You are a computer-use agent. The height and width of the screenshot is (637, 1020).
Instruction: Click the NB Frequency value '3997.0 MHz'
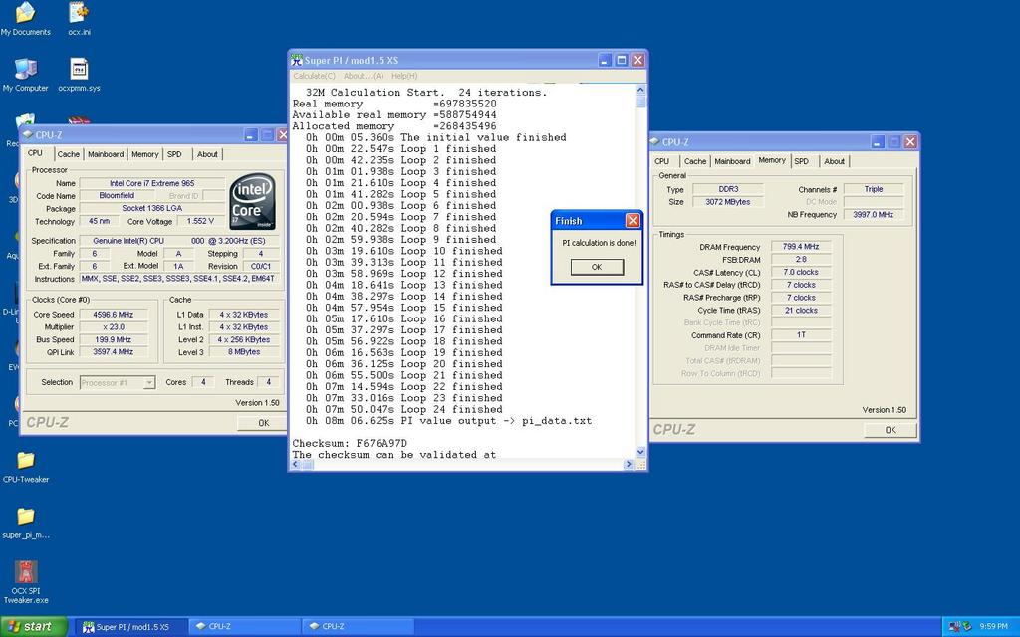click(x=874, y=215)
